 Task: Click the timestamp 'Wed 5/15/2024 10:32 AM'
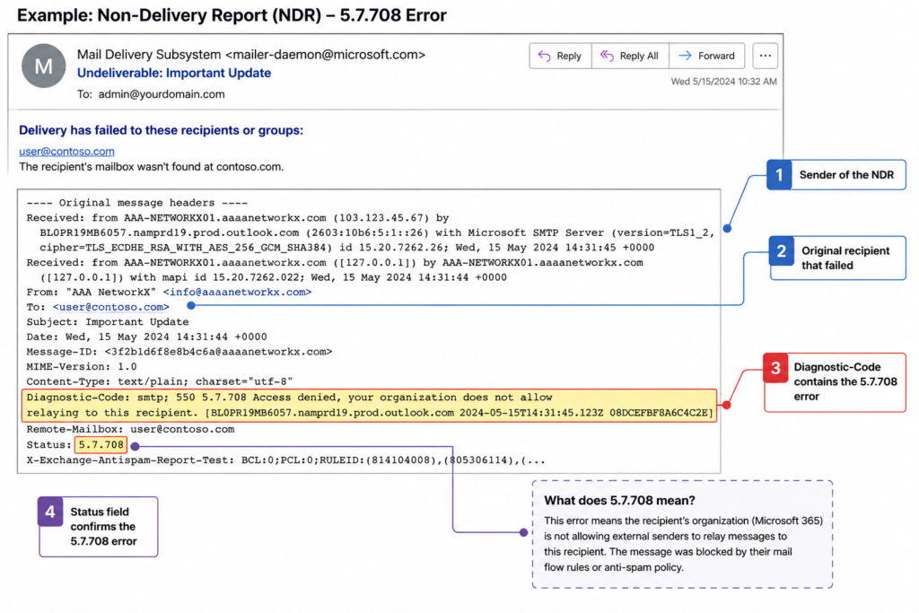tap(724, 82)
